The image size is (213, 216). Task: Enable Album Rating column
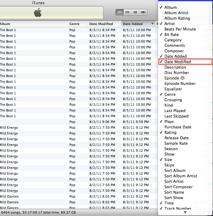coord(185,18)
